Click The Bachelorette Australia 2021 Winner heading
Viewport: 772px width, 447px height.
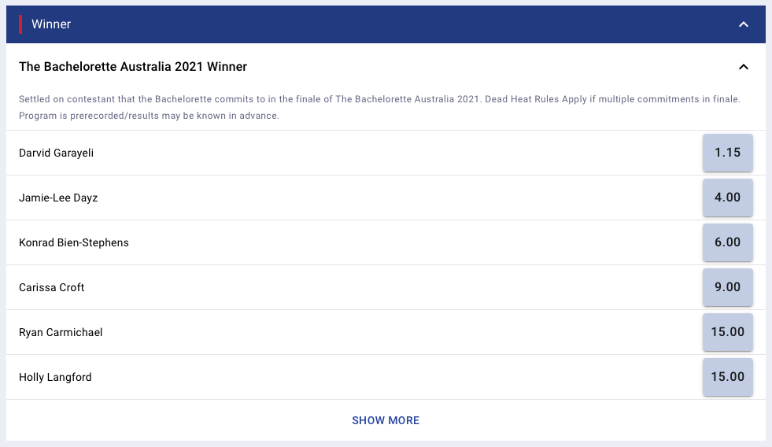133,66
